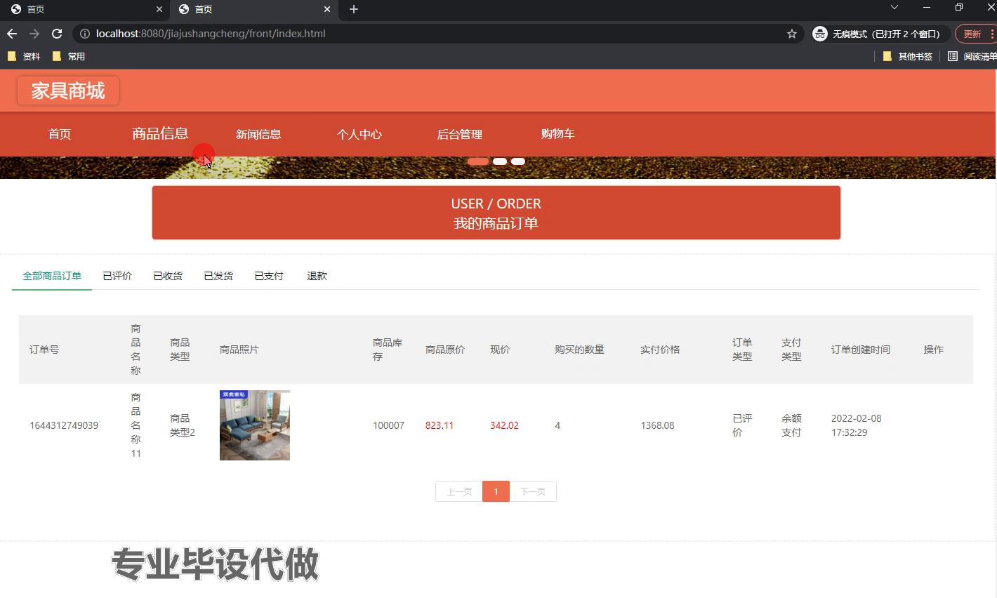Select the second carousel indicator dot
This screenshot has width=997, height=598.
pos(500,161)
